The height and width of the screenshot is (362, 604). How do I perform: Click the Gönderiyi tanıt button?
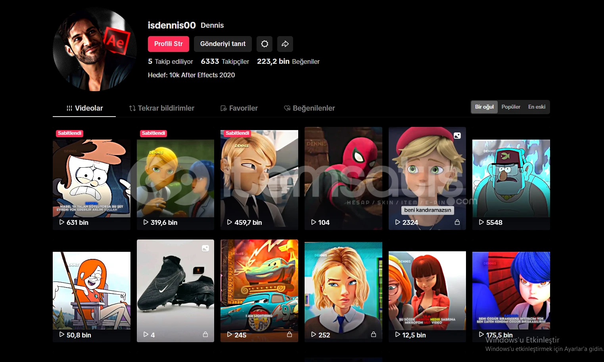pyautogui.click(x=223, y=44)
